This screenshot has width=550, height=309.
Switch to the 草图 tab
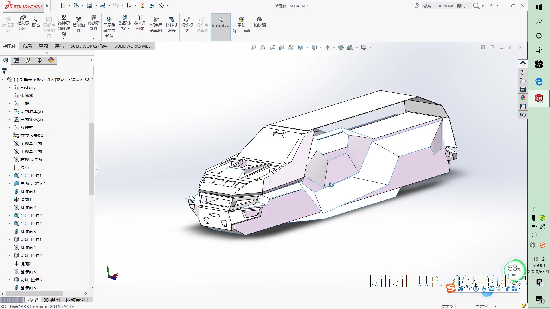point(43,46)
